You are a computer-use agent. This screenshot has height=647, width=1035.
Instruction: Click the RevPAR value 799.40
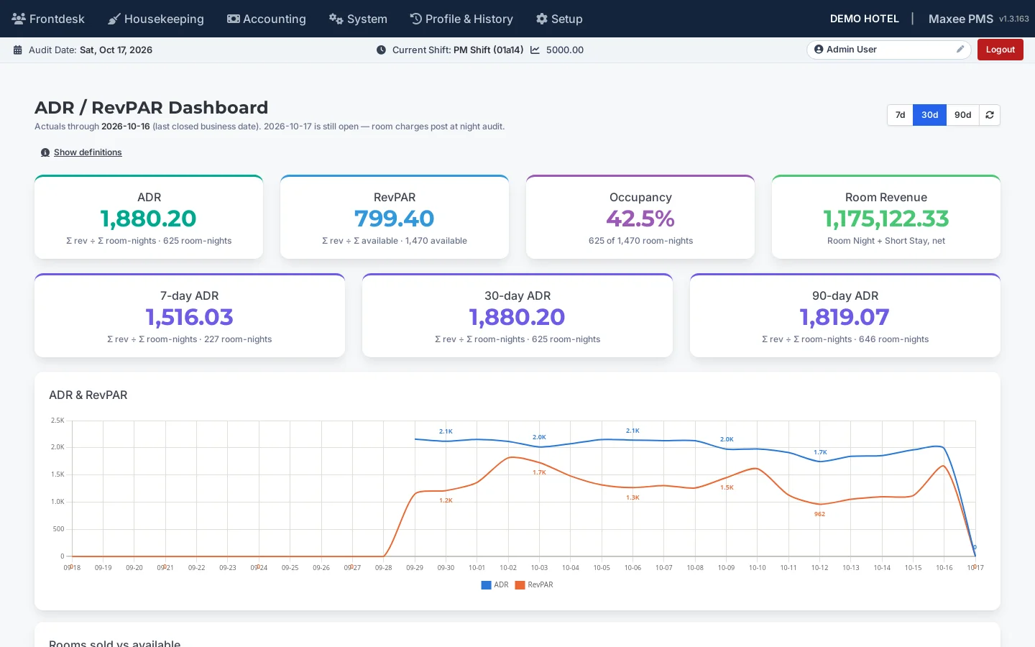395,219
